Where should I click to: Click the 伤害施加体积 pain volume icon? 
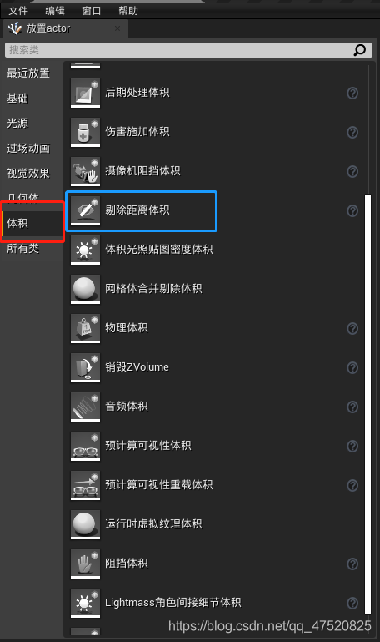(85, 132)
